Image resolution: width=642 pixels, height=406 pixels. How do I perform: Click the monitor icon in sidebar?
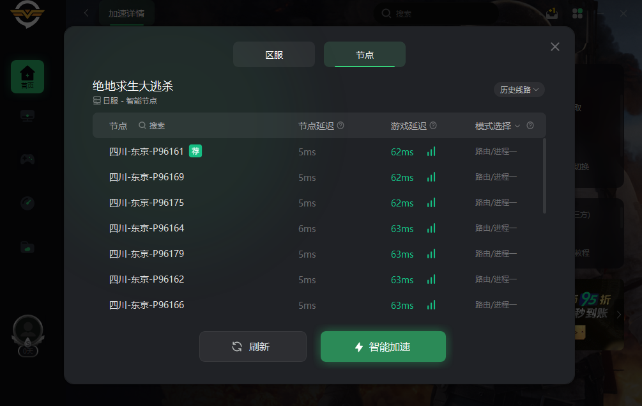click(x=27, y=116)
